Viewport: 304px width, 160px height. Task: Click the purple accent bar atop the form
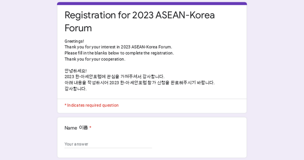pos(152,4)
